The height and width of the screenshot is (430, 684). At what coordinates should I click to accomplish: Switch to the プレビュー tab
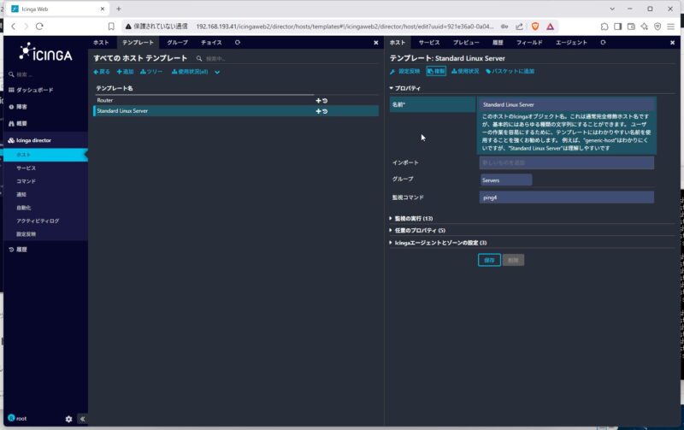(466, 42)
